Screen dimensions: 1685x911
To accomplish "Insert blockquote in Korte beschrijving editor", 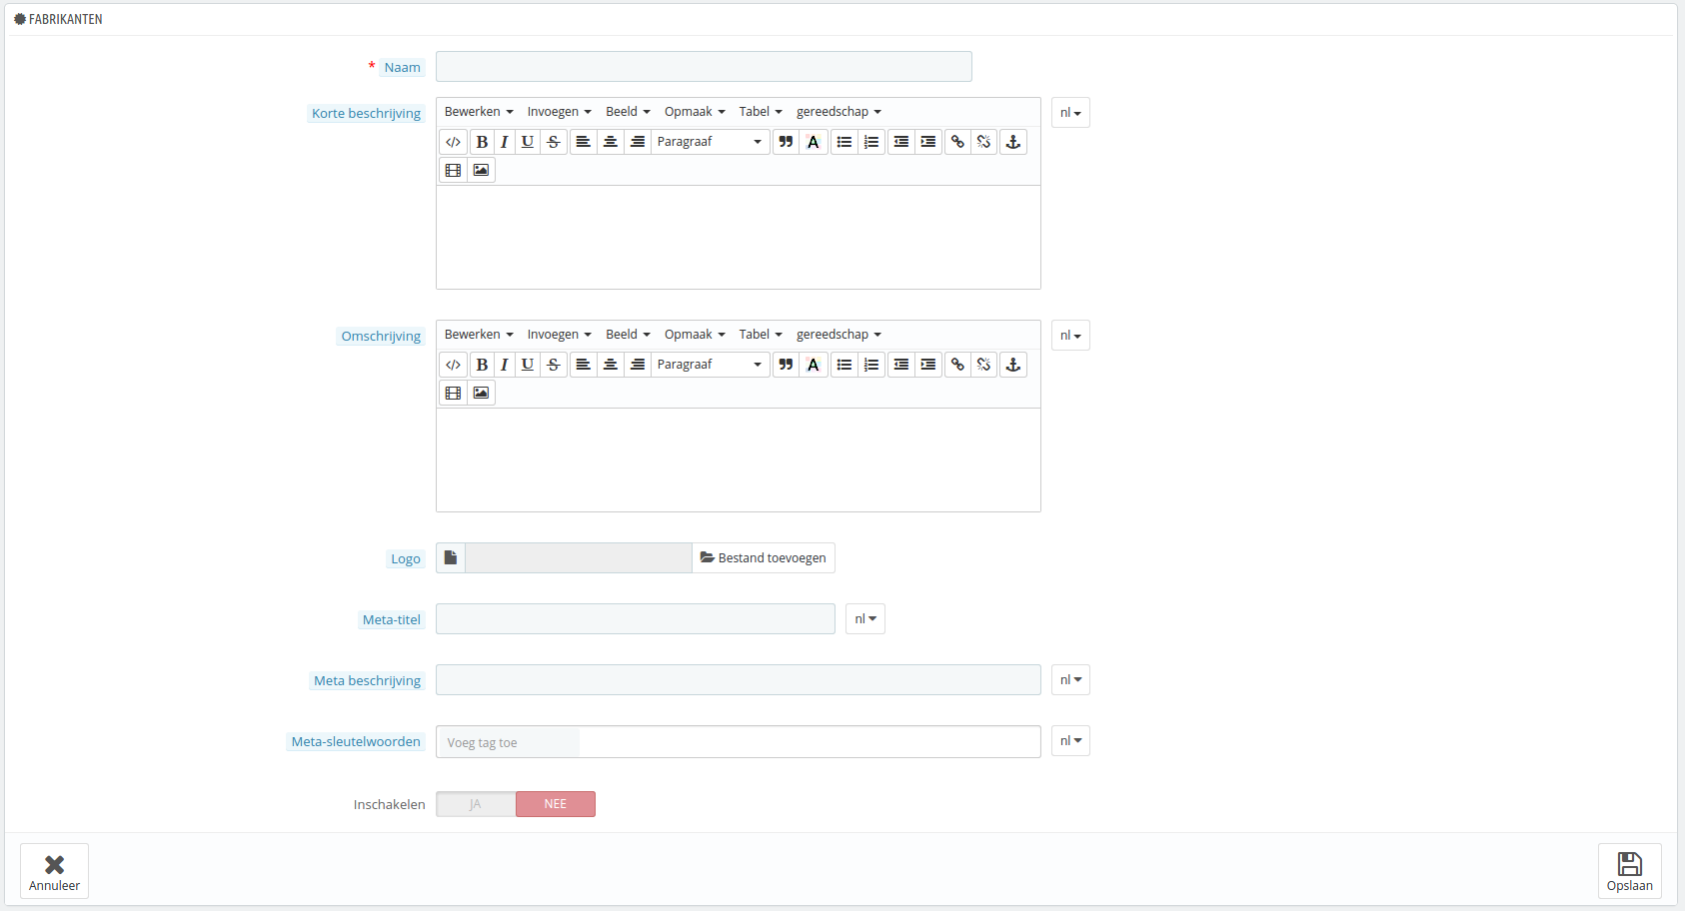I will click(x=786, y=142).
